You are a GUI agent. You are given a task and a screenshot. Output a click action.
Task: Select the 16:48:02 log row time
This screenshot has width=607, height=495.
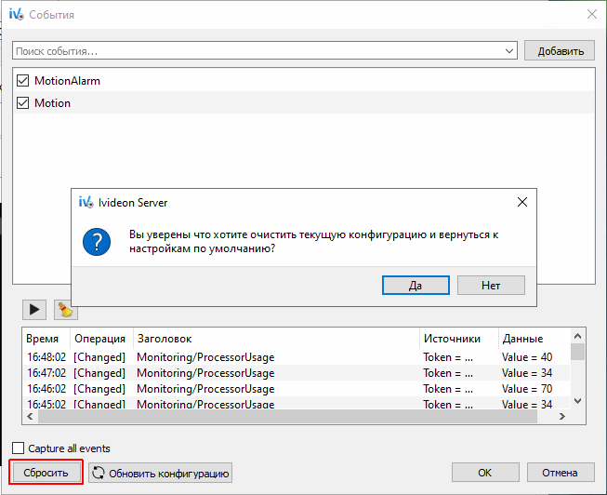point(46,356)
